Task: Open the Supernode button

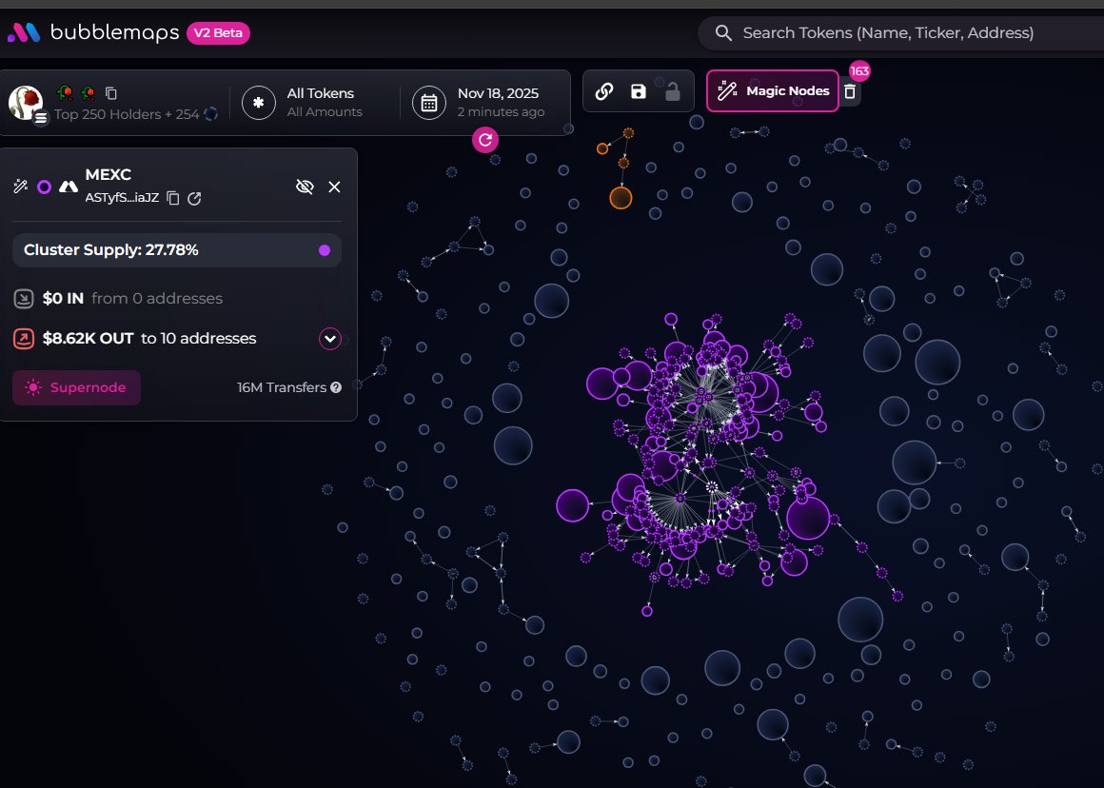Action: 76,387
